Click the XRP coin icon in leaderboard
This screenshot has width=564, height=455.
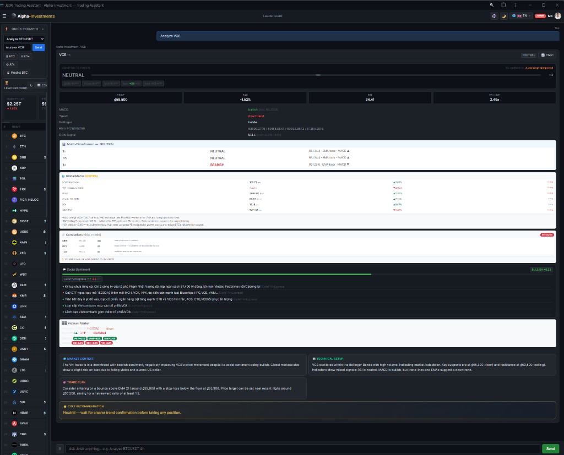[x=14, y=168]
